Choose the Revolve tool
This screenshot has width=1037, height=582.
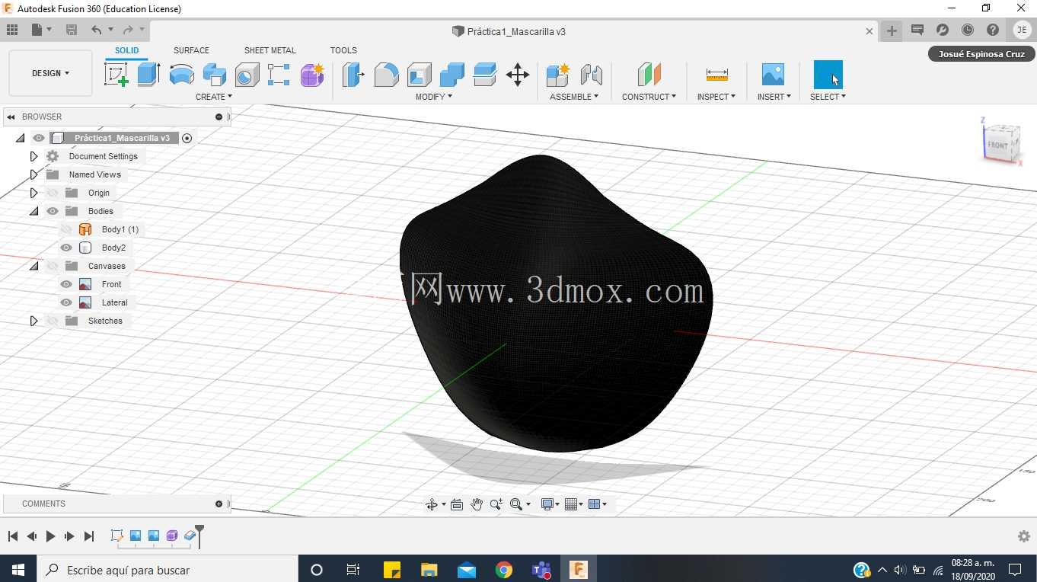181,75
